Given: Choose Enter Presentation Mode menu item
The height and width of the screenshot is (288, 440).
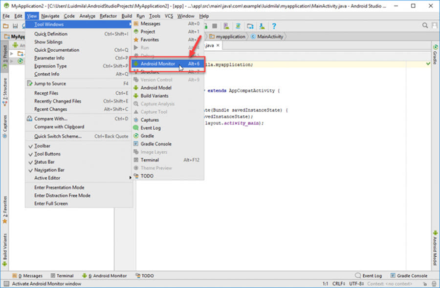Looking at the screenshot, I should (x=79, y=187).
